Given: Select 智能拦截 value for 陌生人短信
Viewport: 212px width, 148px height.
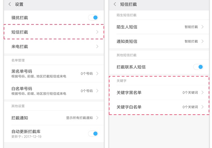Looking at the screenshot, I should pyautogui.click(x=191, y=27).
